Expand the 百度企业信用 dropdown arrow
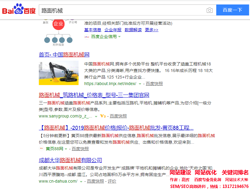The image size is (250, 193). pyautogui.click(x=119, y=37)
